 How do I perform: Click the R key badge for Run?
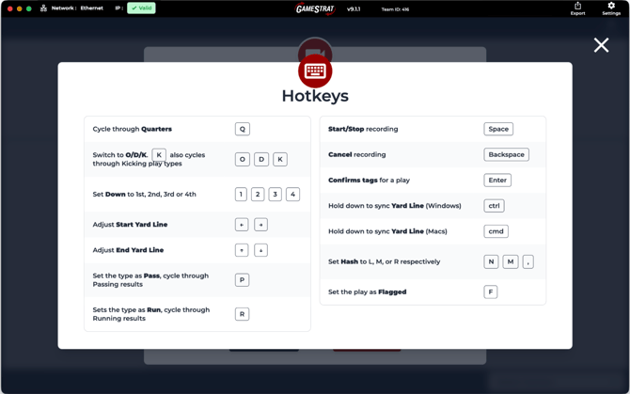pyautogui.click(x=242, y=314)
